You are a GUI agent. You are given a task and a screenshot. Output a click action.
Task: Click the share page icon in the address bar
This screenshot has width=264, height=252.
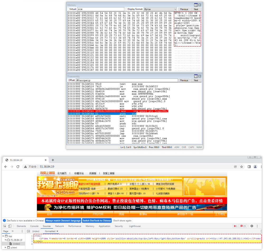pyautogui.click(x=235, y=167)
